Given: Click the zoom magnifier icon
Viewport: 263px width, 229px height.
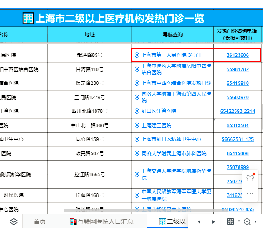Looking at the screenshot, I should click(x=247, y=221).
